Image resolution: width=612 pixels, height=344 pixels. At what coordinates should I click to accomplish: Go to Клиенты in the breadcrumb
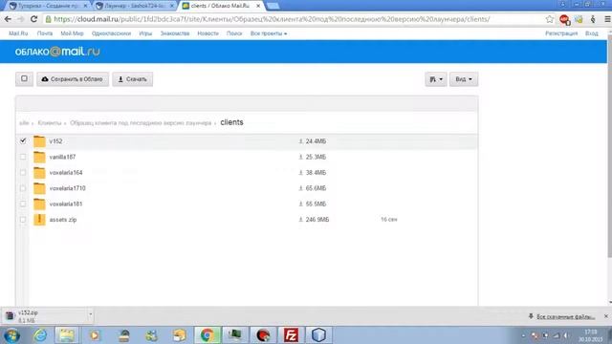click(50, 123)
